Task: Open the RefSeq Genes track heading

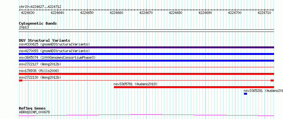Action: [x=32, y=109]
